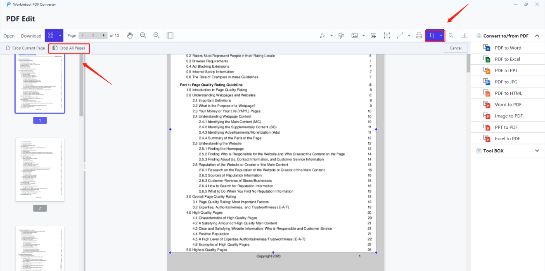Collapse the Convert to/from PDF panel
Image resolution: width=545 pixels, height=271 pixels.
pyautogui.click(x=537, y=36)
